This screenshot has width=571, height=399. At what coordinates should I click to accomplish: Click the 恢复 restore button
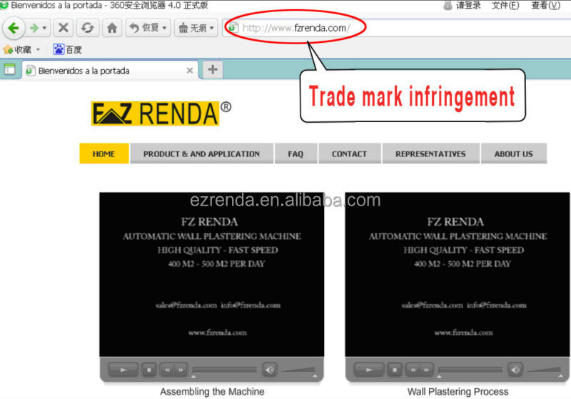145,28
